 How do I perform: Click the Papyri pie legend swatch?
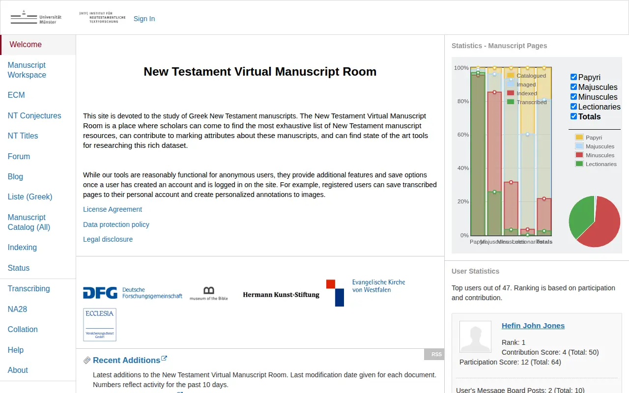pyautogui.click(x=579, y=138)
